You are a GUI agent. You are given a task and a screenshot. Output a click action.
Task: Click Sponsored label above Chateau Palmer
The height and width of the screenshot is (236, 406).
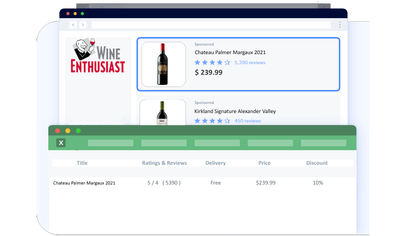(x=204, y=44)
